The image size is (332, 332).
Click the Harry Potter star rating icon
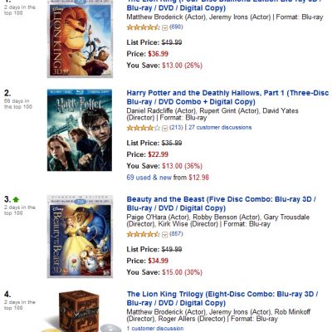143,128
